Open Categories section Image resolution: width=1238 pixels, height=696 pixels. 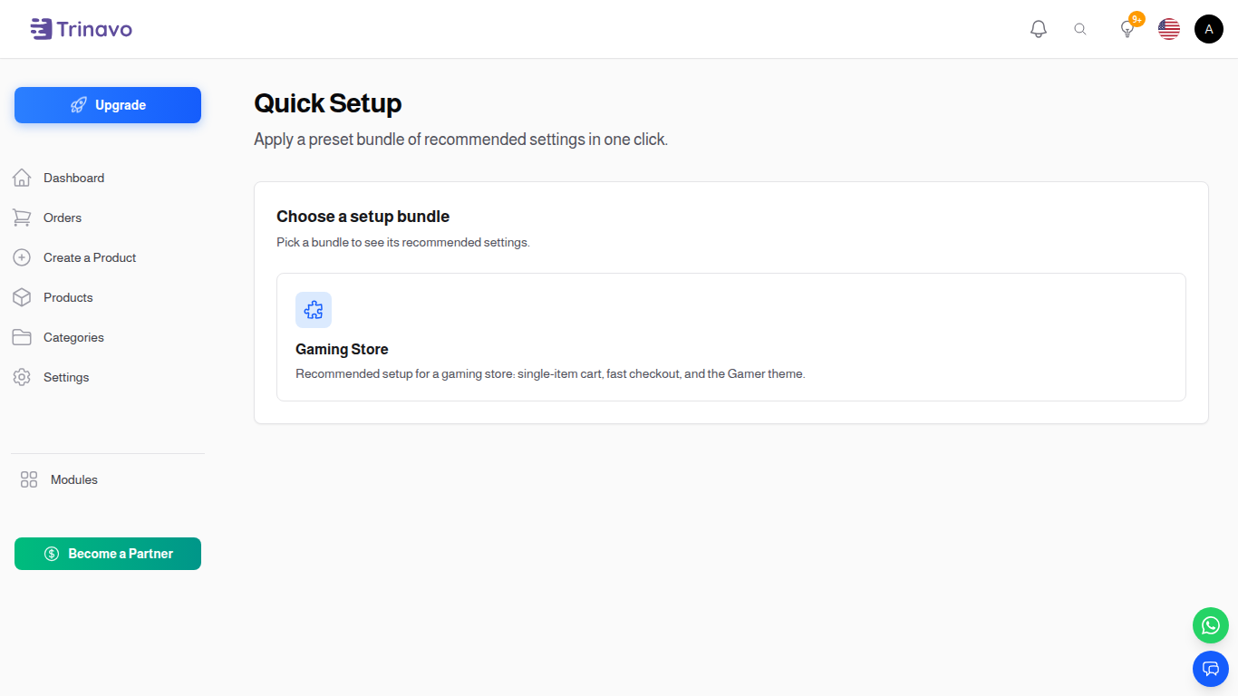73,337
